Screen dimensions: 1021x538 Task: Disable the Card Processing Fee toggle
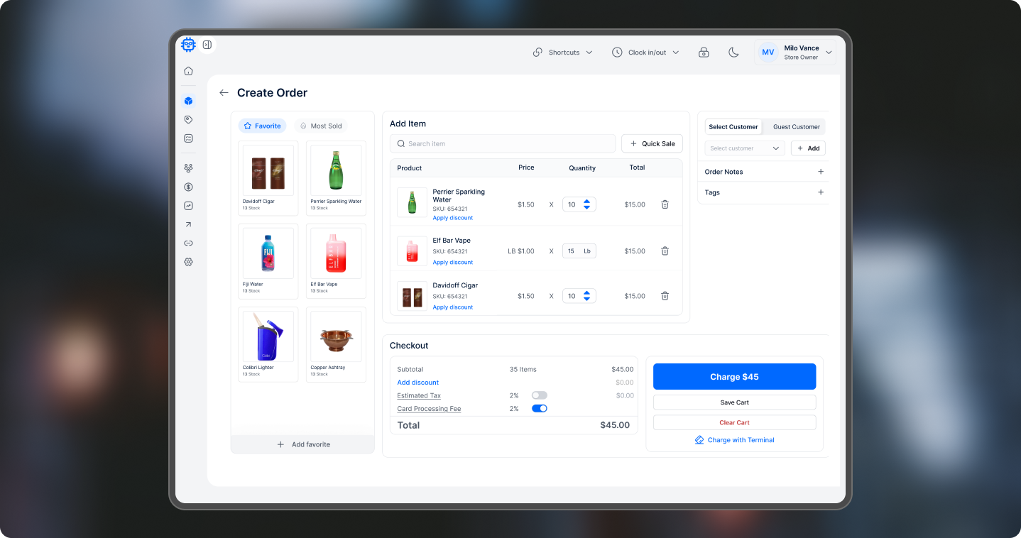(539, 409)
